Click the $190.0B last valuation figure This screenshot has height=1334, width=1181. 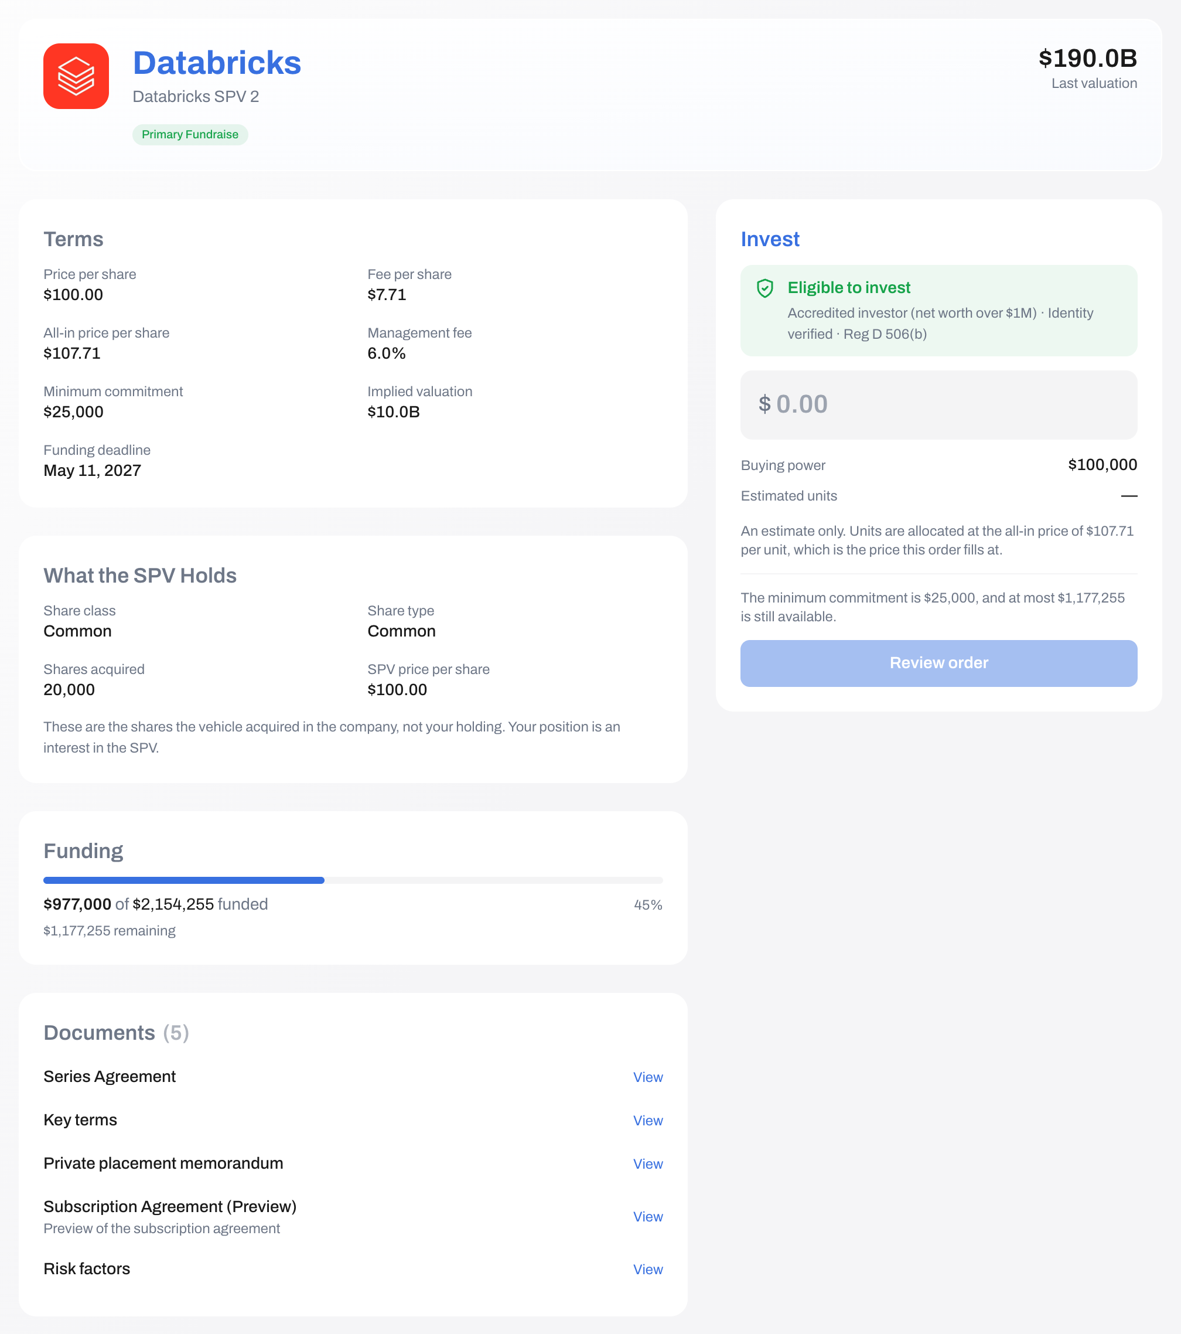pyautogui.click(x=1088, y=58)
